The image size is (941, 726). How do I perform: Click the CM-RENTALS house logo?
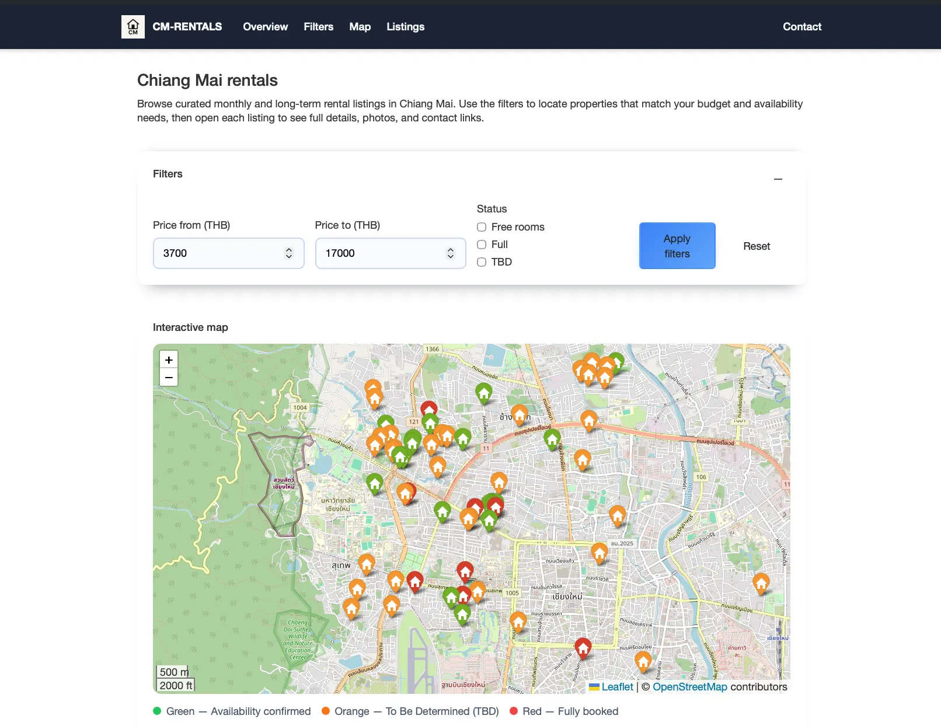click(133, 27)
